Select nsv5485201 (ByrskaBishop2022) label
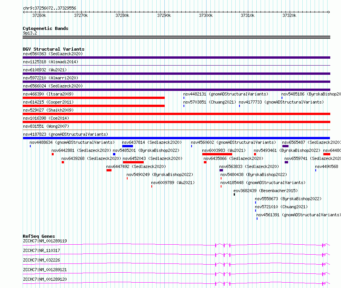The image size is (341, 288). 146,150
